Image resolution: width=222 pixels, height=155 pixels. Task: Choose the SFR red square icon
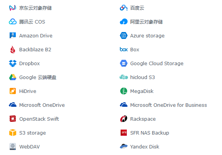pos(124,133)
